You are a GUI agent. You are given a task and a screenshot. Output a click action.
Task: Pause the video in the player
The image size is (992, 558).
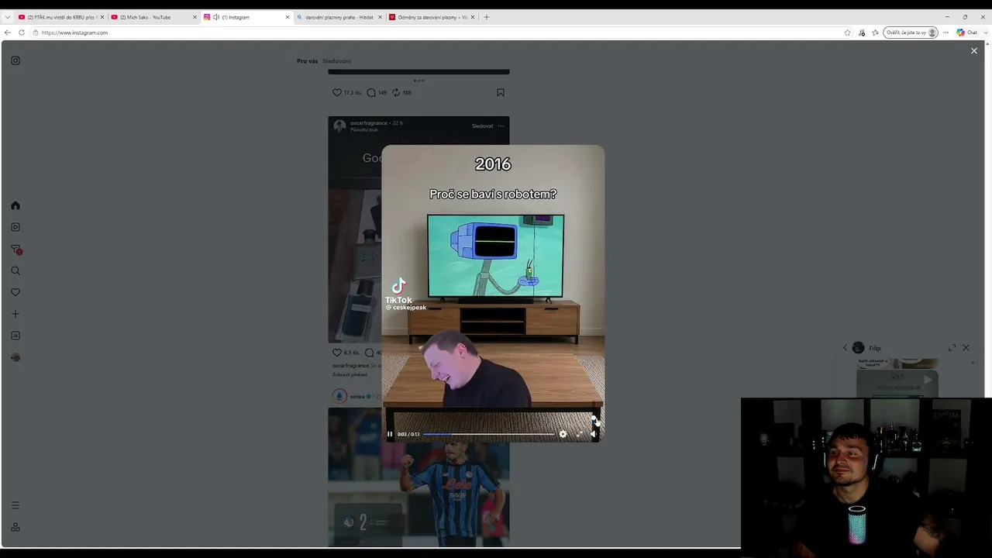coord(390,434)
